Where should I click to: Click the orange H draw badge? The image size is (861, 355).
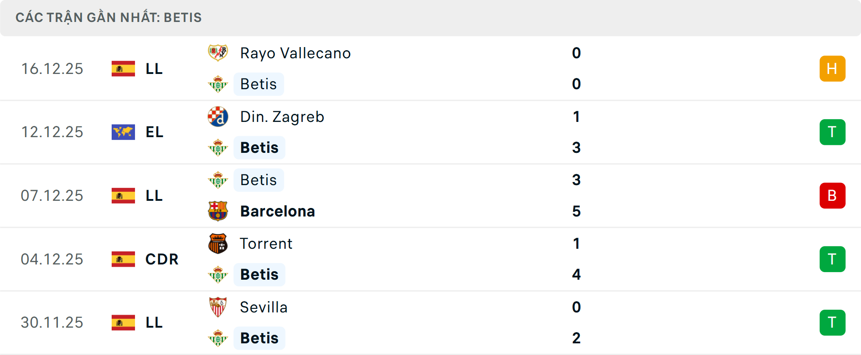click(x=832, y=69)
